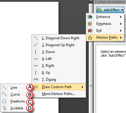
Task: Click the Motion Paths outlined star icon
Action: click(x=90, y=37)
